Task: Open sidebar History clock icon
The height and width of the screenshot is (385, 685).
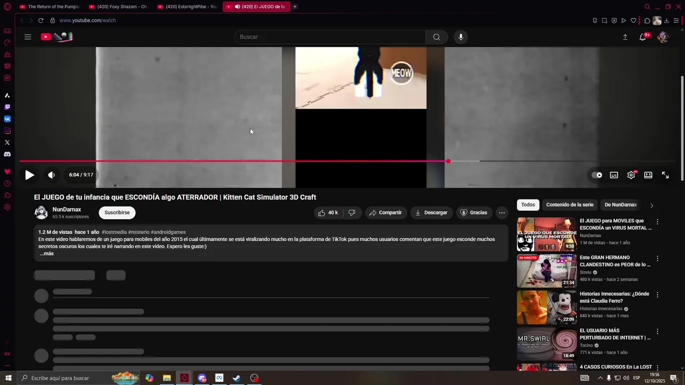Action: coord(7,183)
